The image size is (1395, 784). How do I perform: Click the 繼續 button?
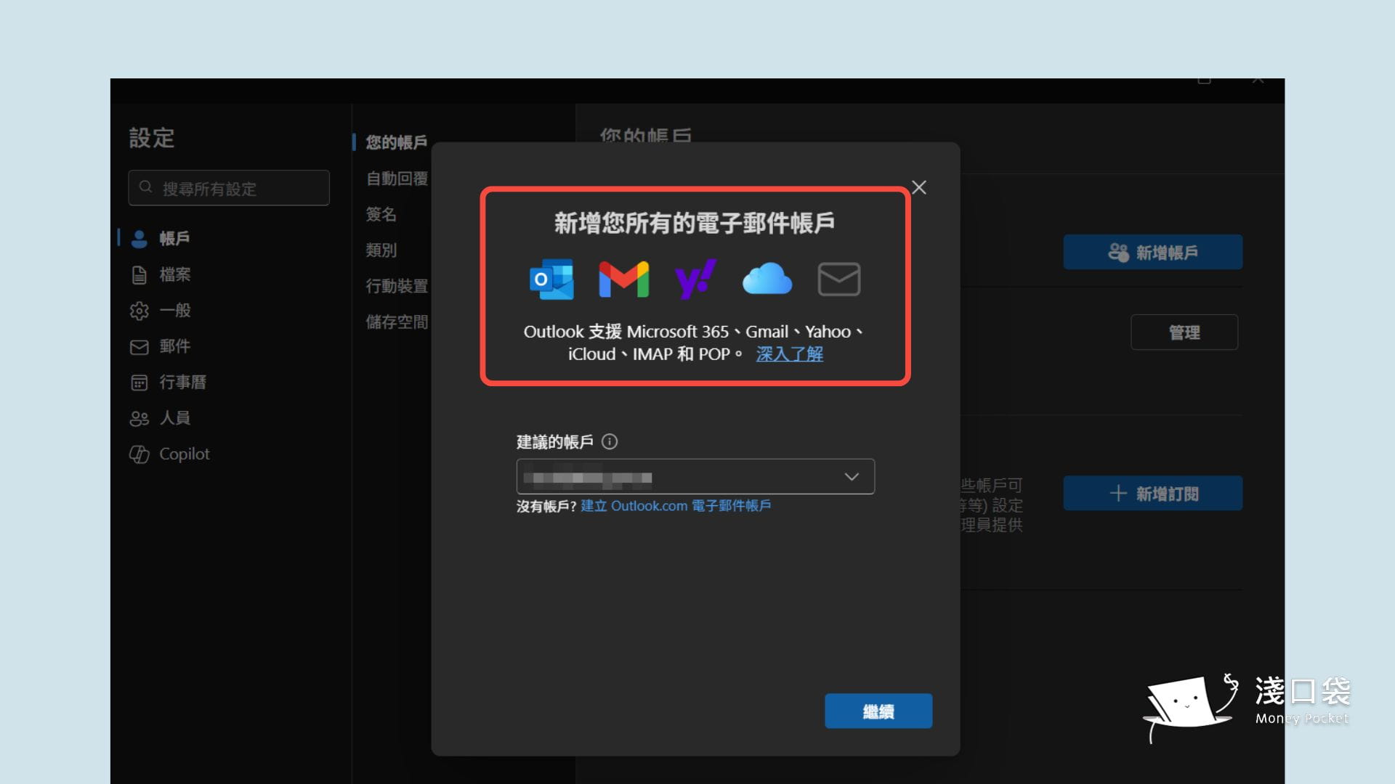coord(878,711)
